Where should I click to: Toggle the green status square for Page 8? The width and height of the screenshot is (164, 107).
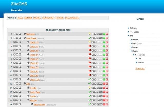[104, 71]
